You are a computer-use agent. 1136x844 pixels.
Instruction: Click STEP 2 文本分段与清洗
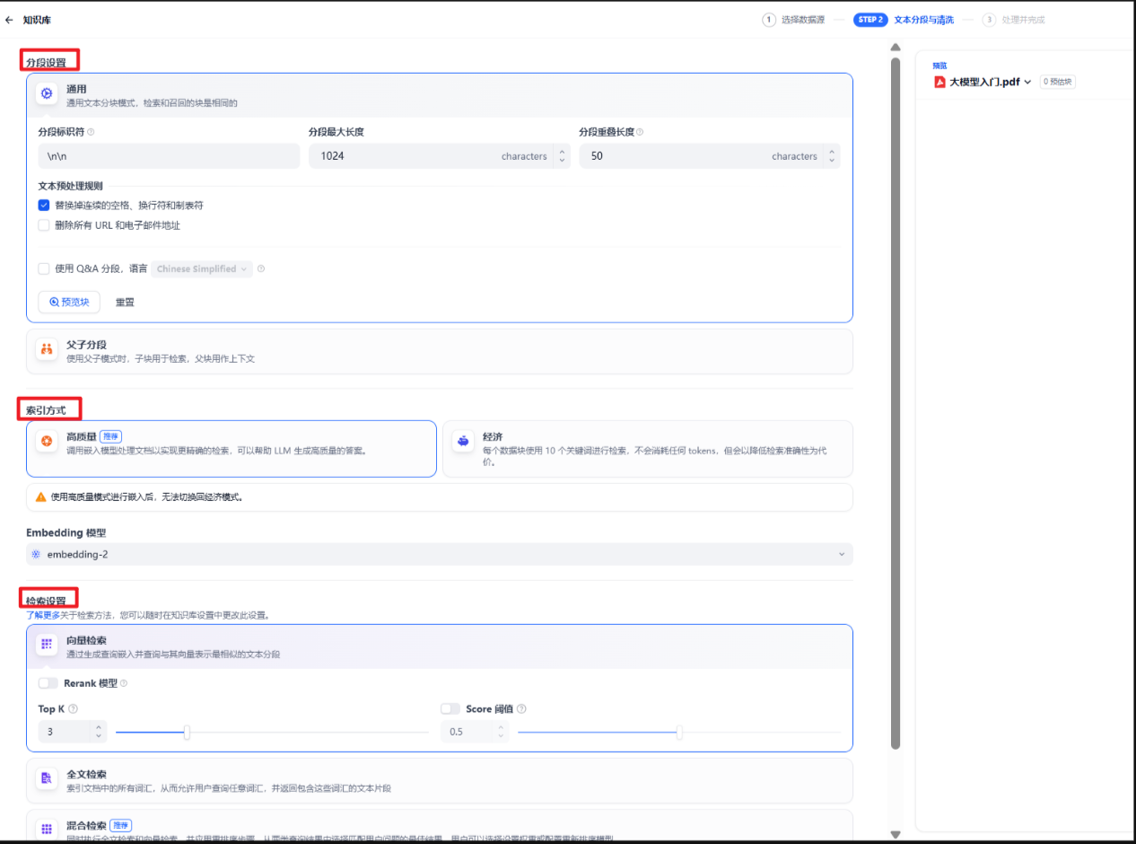(x=904, y=20)
